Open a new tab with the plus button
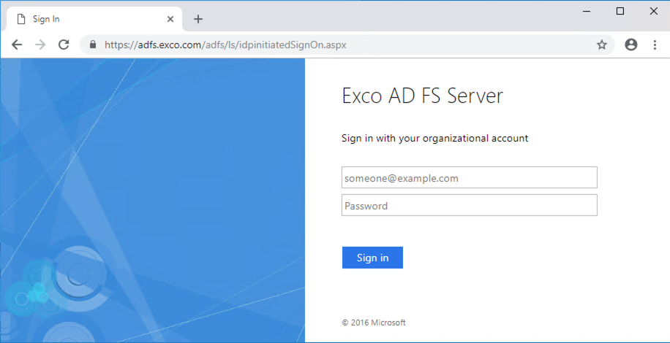Viewport: 670px width, 343px height. pyautogui.click(x=197, y=19)
